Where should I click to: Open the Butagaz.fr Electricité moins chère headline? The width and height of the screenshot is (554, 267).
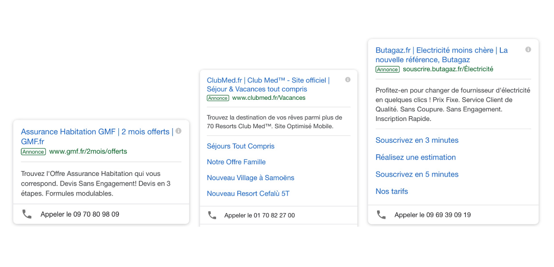442,55
